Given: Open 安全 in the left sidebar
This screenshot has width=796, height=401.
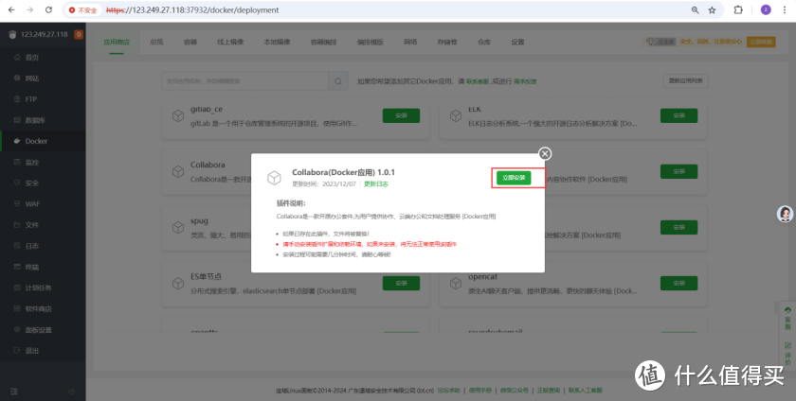Looking at the screenshot, I should (x=32, y=183).
